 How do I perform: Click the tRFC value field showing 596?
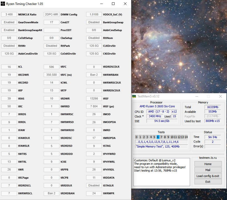click(52, 67)
